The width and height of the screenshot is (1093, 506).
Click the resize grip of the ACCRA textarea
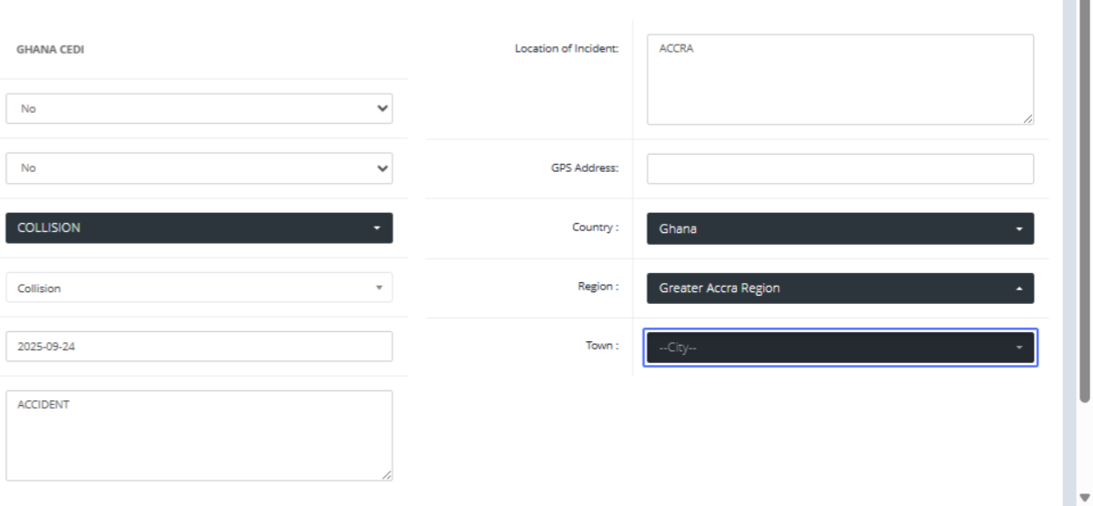point(1027,118)
